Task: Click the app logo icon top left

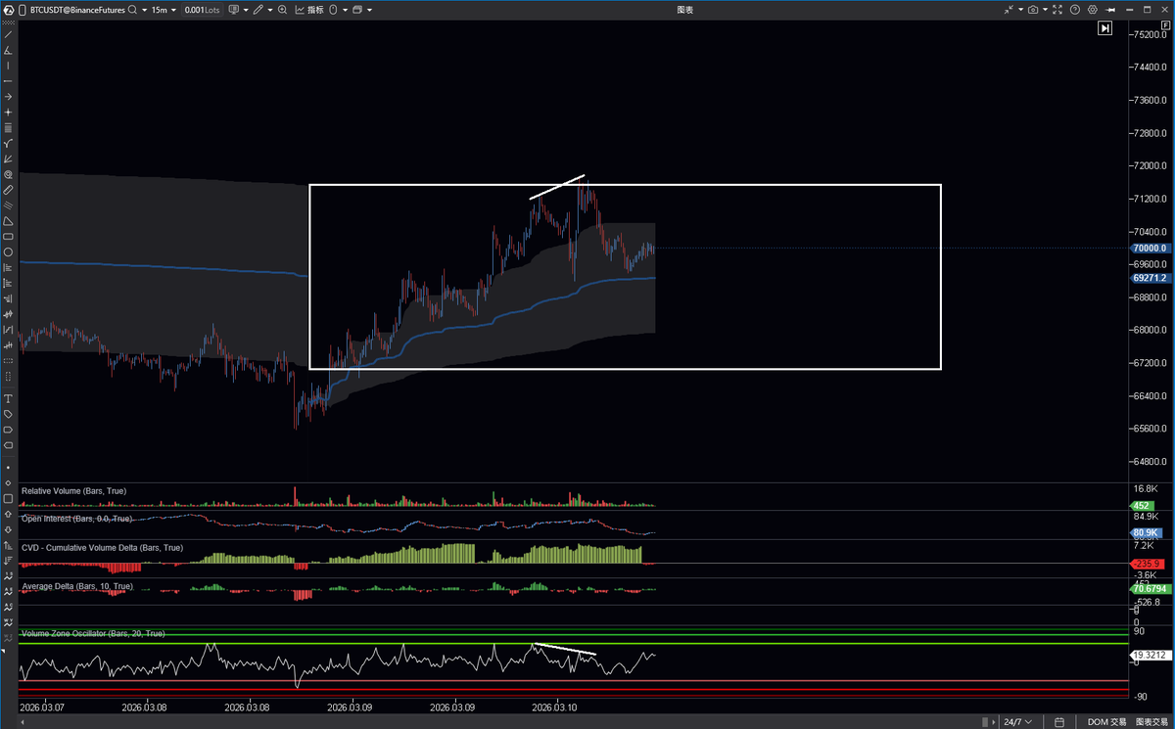Action: click(x=7, y=10)
